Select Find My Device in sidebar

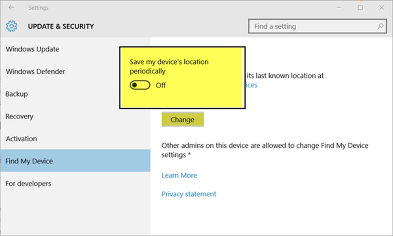(x=75, y=161)
